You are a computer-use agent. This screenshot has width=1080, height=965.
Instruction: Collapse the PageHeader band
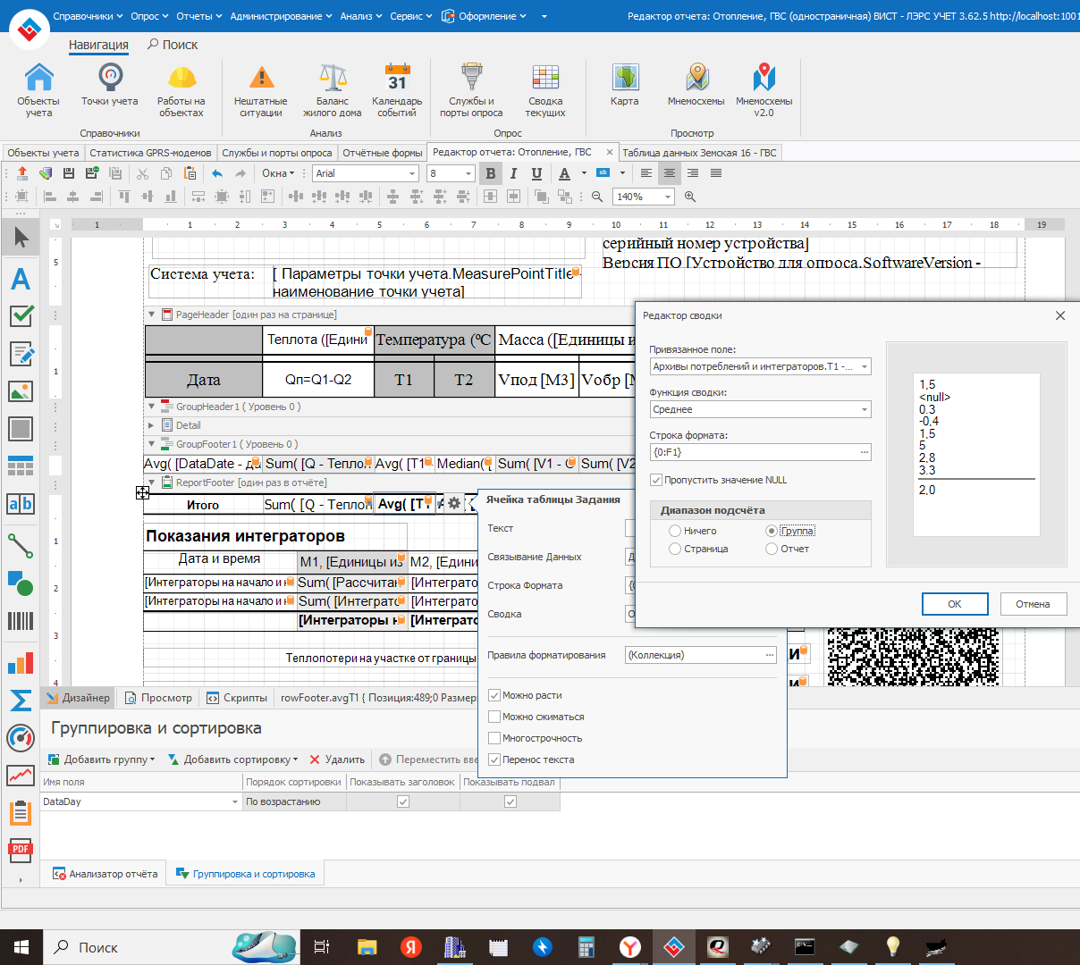[x=152, y=315]
